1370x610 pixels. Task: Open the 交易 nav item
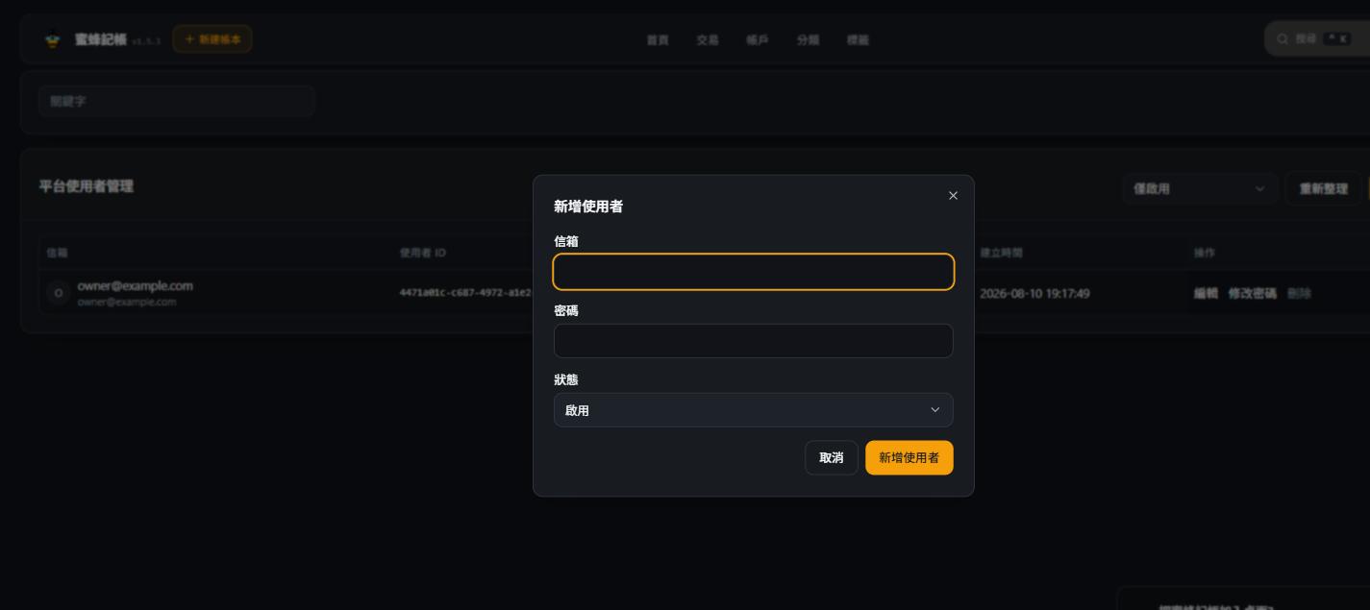[x=708, y=40]
